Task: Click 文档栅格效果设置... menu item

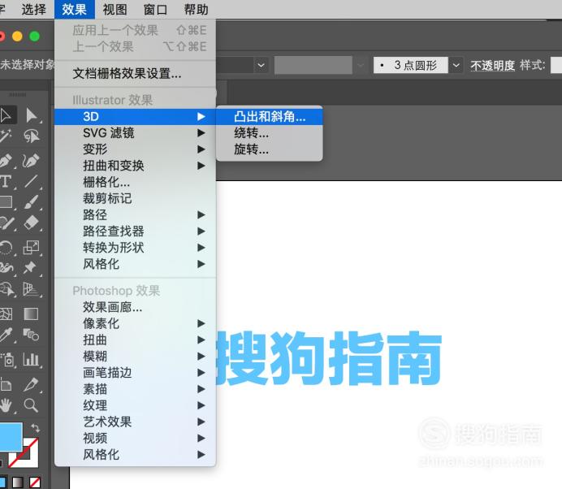Action: coord(135,73)
